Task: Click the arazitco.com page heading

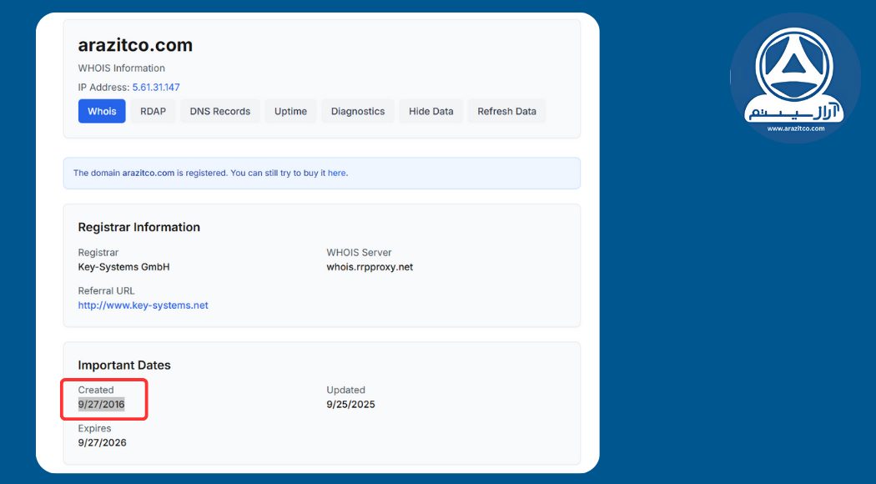Action: pos(135,45)
